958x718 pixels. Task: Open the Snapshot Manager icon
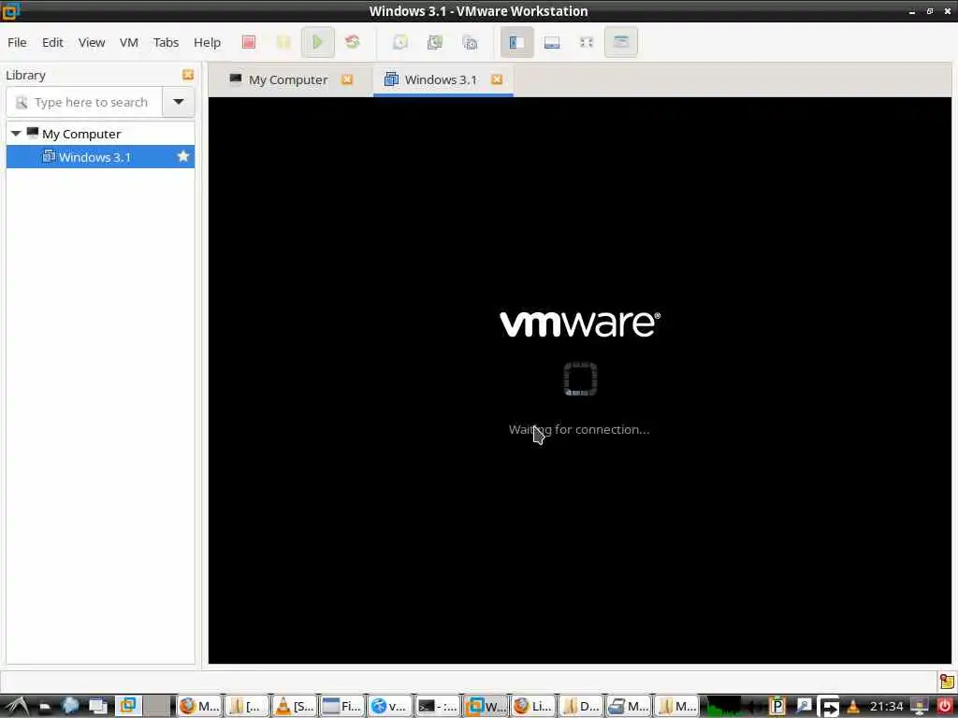click(470, 42)
